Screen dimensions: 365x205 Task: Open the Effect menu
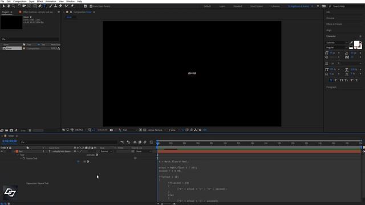(40, 1)
